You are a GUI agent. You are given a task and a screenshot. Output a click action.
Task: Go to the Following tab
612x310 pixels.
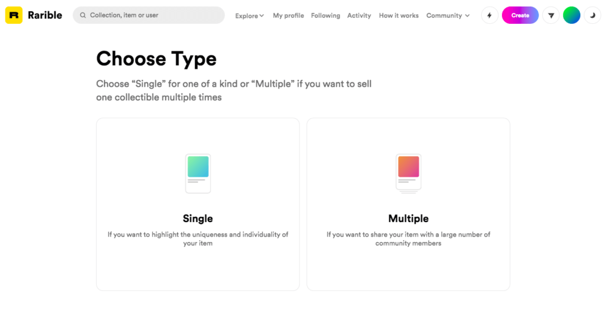point(325,16)
